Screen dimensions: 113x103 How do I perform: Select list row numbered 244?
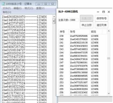click(x=83, y=53)
